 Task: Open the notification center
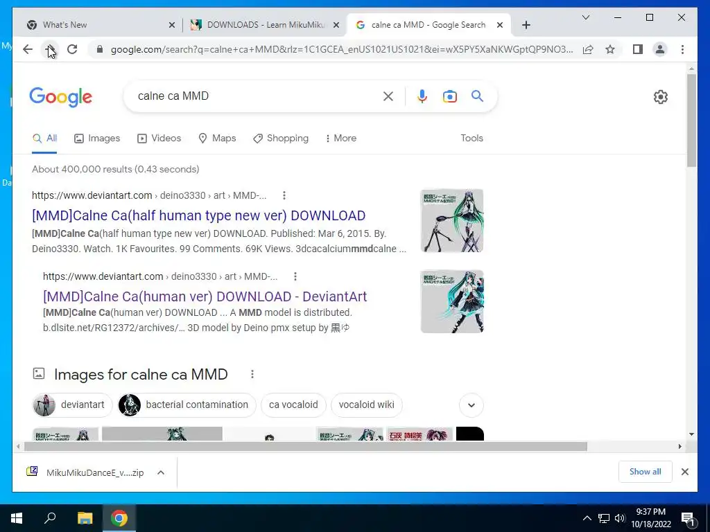[x=689, y=518]
